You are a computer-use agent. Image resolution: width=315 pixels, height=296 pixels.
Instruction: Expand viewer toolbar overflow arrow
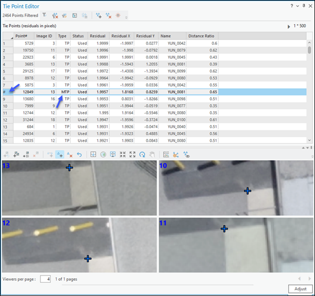click(312, 156)
